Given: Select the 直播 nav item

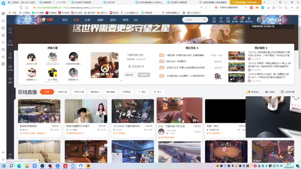Looking at the screenshot, I should pos(76,20).
